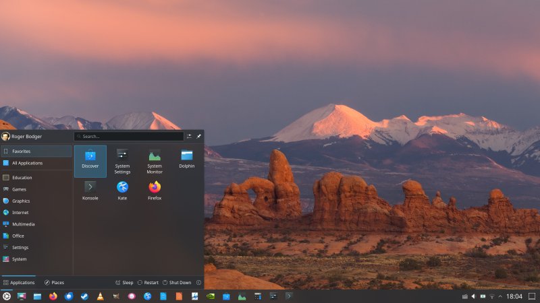Open System Monitor in the launcher
This screenshot has width=540, height=303.
coord(155,160)
